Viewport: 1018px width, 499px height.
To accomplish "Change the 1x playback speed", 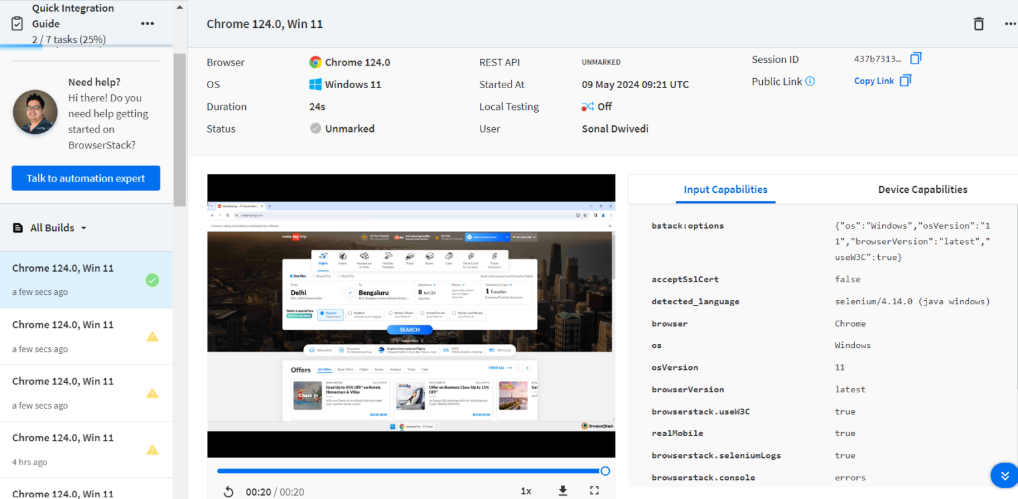I will [x=526, y=491].
